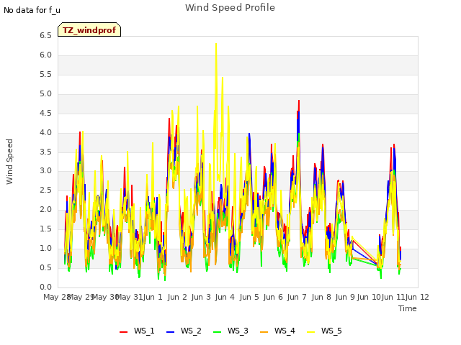The height and width of the screenshot is (345, 461).
Task: Click the blue WS_2 legend swatch
Action: tap(170, 332)
